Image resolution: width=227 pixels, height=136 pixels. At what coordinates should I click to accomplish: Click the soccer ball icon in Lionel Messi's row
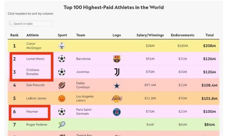(62, 59)
